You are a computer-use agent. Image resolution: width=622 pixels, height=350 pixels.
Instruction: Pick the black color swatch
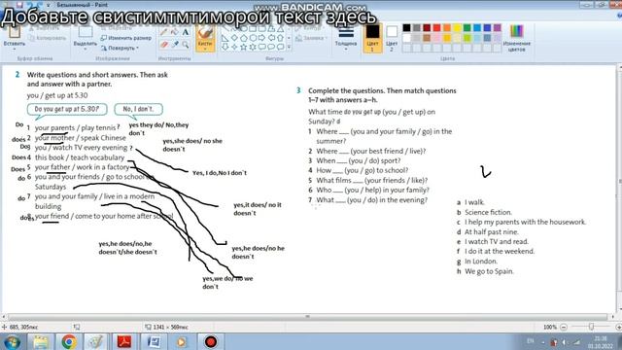click(406, 27)
